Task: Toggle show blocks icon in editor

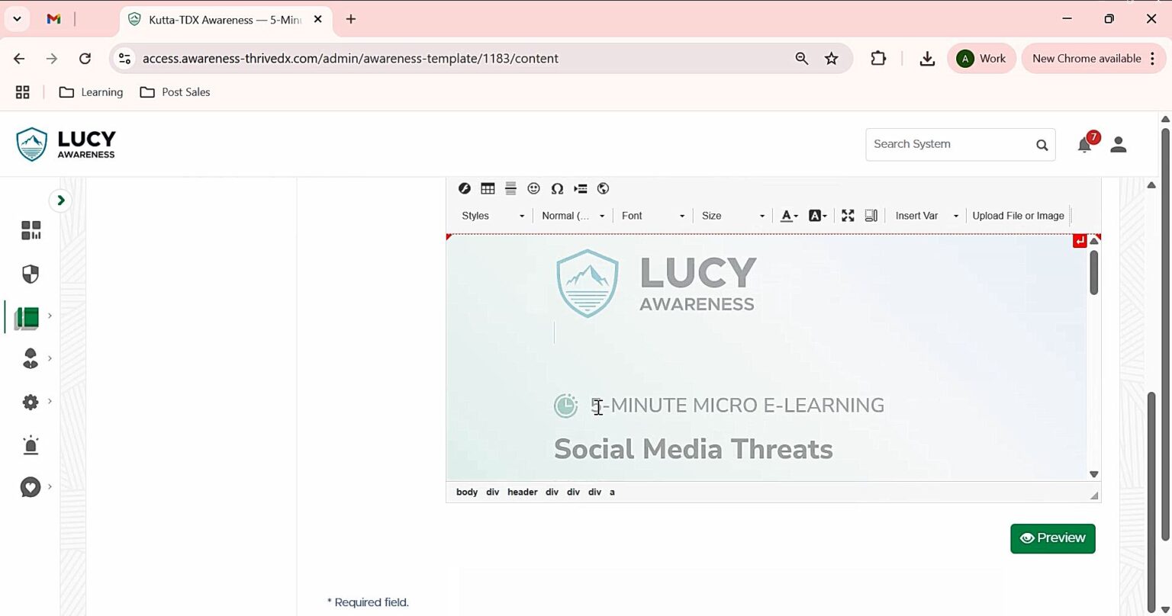Action: (x=871, y=216)
